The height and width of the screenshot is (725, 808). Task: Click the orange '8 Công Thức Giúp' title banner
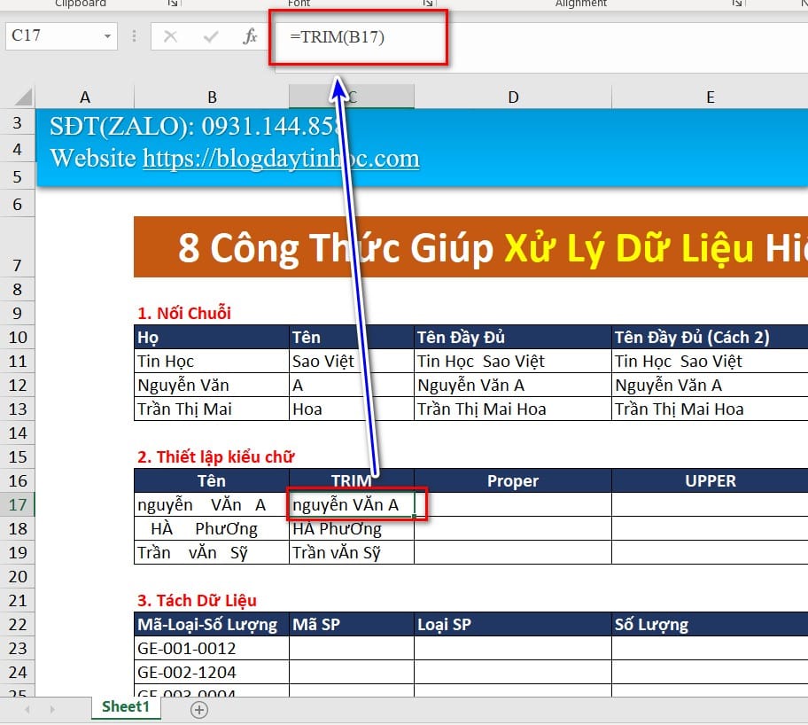click(470, 247)
